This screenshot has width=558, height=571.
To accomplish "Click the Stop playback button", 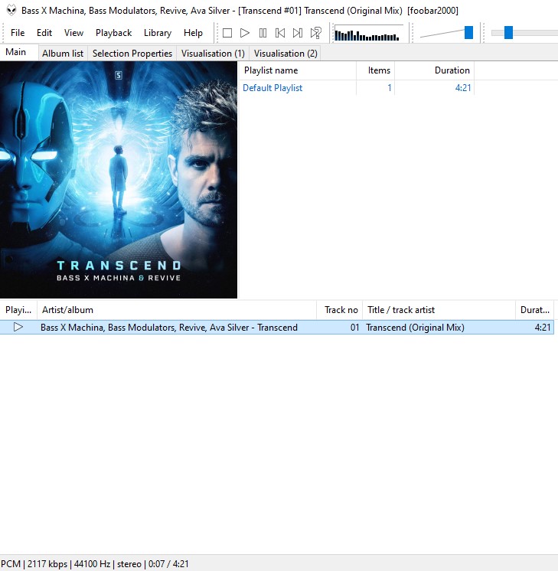I will tap(227, 33).
